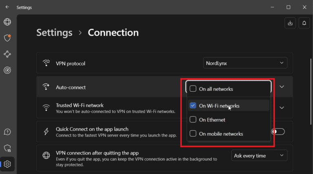Uncheck the On Wi-Fi networks option

pos(193,106)
